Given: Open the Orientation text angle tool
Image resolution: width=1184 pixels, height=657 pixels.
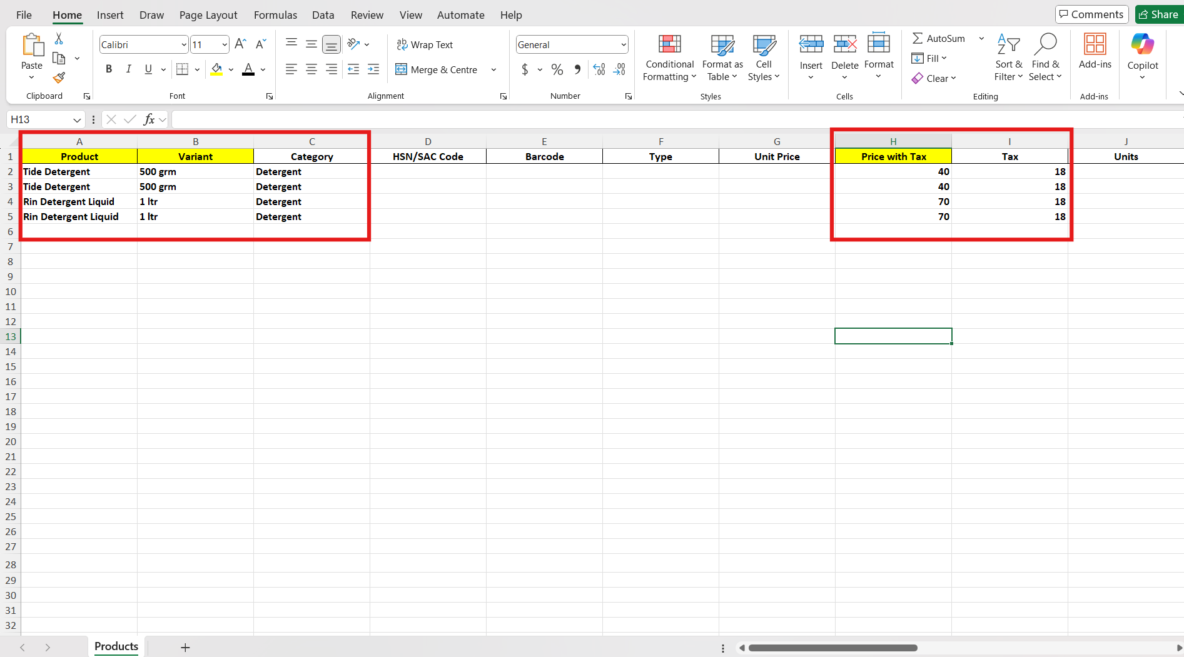Looking at the screenshot, I should pyautogui.click(x=354, y=44).
